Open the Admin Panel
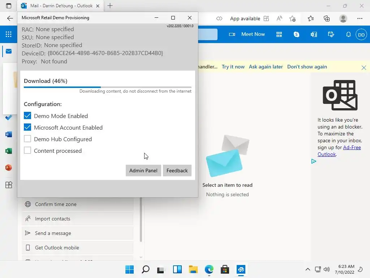Viewport: 370px width, 278px height. coord(143,170)
